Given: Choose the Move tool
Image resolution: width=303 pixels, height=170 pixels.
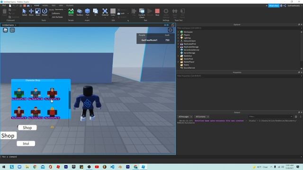Looking at the screenshot, I should [31, 12].
